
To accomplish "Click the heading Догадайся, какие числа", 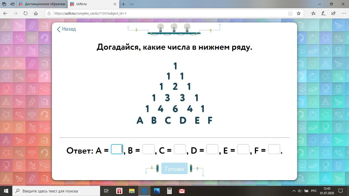I will click(x=175, y=47).
